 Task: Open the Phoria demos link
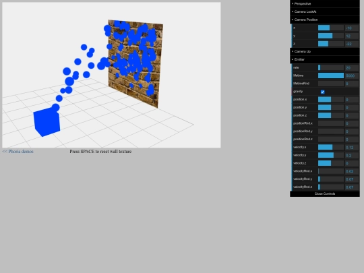(x=18, y=152)
